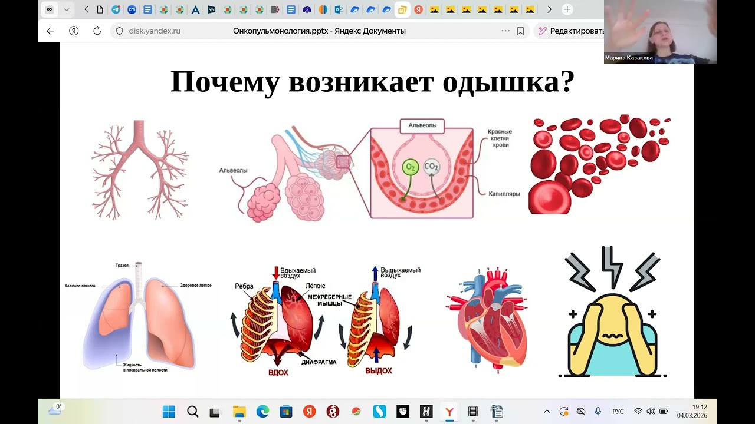Switch to the Telegram tab
755x424 pixels.
[x=116, y=9]
